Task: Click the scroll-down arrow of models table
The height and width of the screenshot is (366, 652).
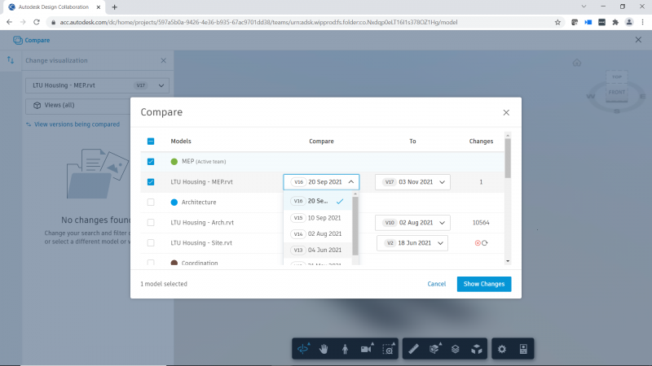Action: 508,261
